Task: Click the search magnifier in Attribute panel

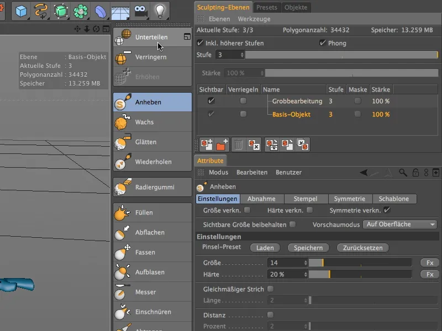Action: (403, 173)
